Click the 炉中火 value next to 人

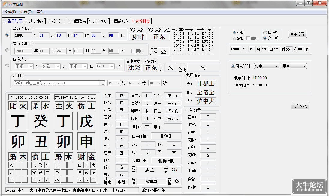(x=206, y=101)
